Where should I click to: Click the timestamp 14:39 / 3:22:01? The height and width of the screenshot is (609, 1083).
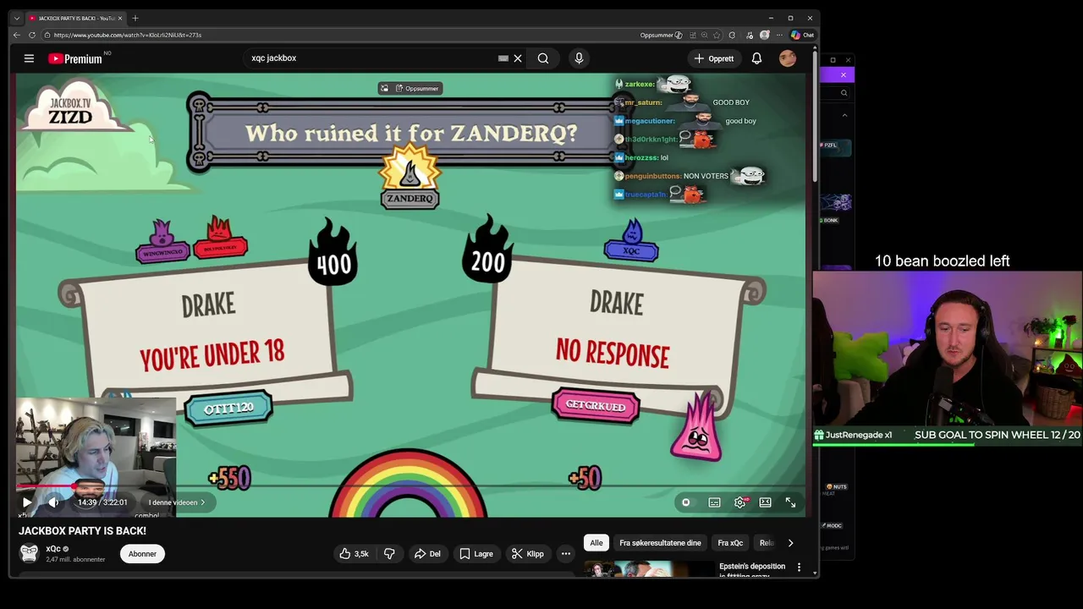tap(102, 502)
